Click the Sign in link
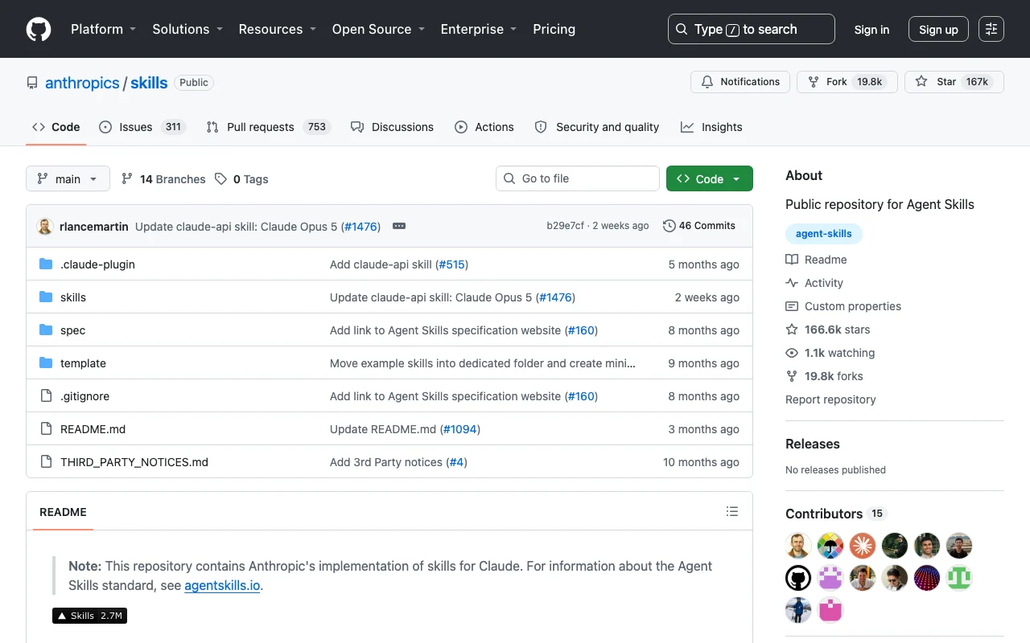 pyautogui.click(x=871, y=29)
